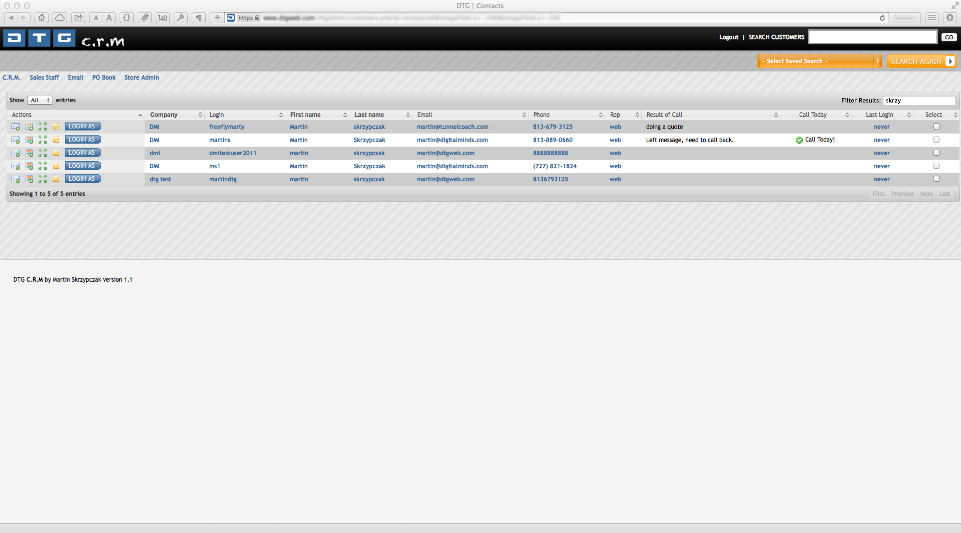
Task: Click the bug debugger toolbar icon
Action: 145,18
